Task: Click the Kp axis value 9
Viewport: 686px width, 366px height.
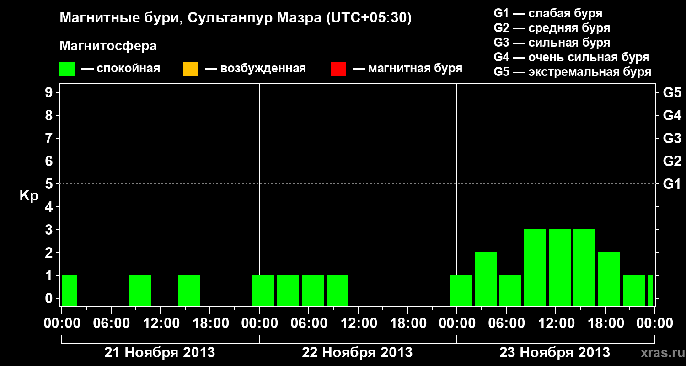Action: coord(50,92)
